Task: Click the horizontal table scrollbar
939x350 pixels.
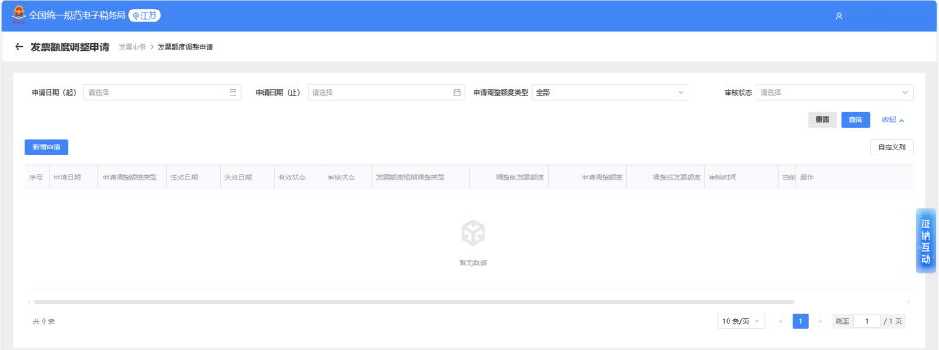Action: [413, 301]
